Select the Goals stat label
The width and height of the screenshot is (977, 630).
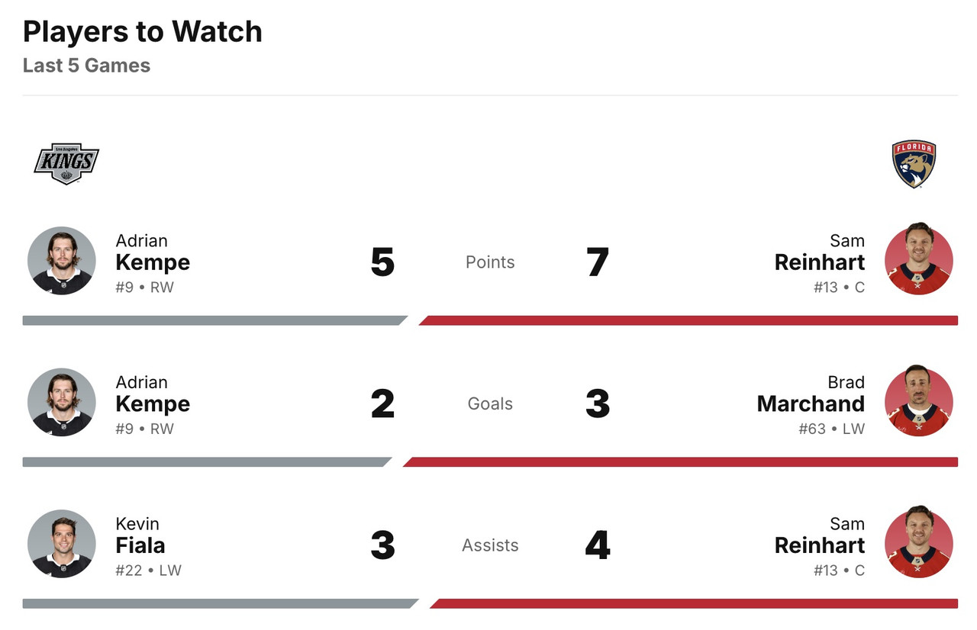pyautogui.click(x=490, y=403)
